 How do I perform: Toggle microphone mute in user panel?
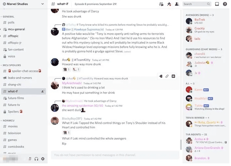(30, 159)
